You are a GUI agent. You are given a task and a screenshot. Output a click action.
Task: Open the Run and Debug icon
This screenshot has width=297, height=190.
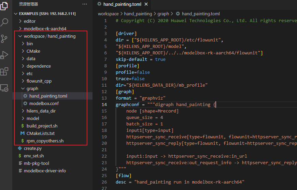[5, 55]
